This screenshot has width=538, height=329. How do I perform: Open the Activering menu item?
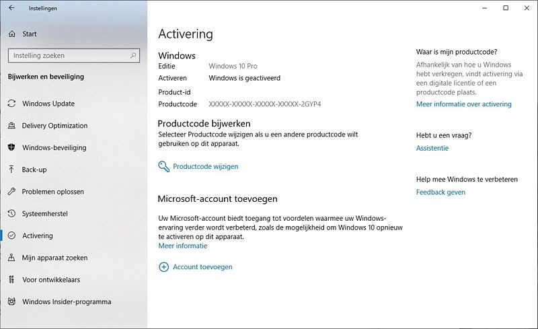click(x=37, y=236)
